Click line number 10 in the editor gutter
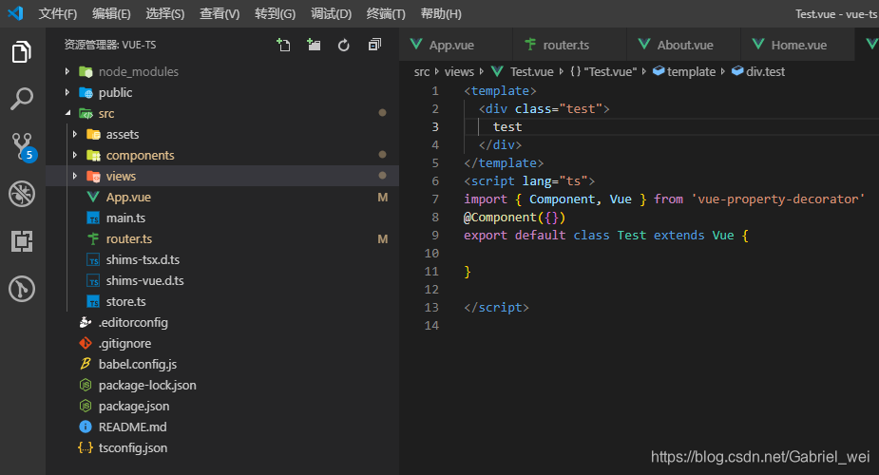Viewport: 879px width, 475px height. [x=431, y=254]
